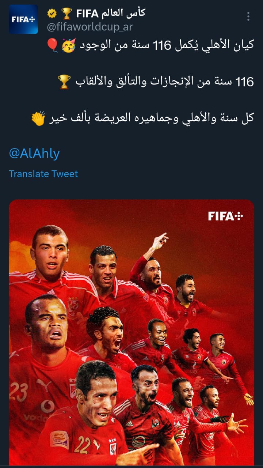
Task: Click the FIFA كأس العالم account display name
Action: click(x=111, y=14)
